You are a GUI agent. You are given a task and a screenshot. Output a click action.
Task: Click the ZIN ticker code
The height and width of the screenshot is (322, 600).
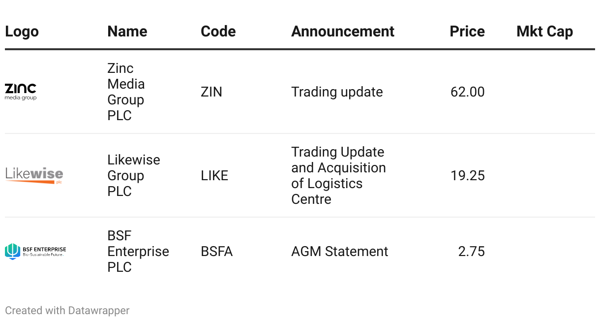tap(211, 92)
